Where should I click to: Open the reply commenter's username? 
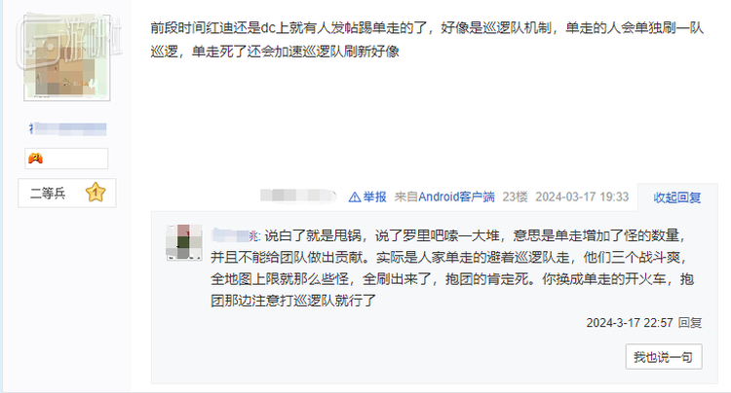(235, 235)
